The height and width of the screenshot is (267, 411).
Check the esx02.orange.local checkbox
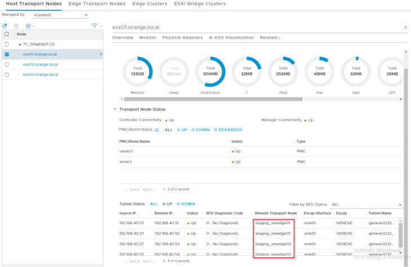(6, 65)
